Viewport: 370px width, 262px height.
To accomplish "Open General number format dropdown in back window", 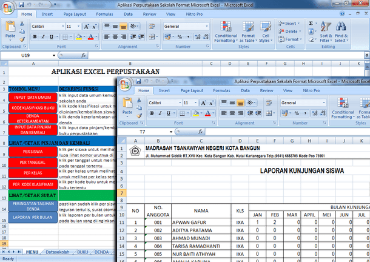I will point(207,26).
